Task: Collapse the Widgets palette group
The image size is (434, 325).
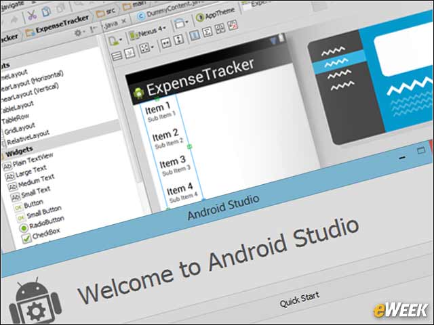Action: pyautogui.click(x=19, y=151)
